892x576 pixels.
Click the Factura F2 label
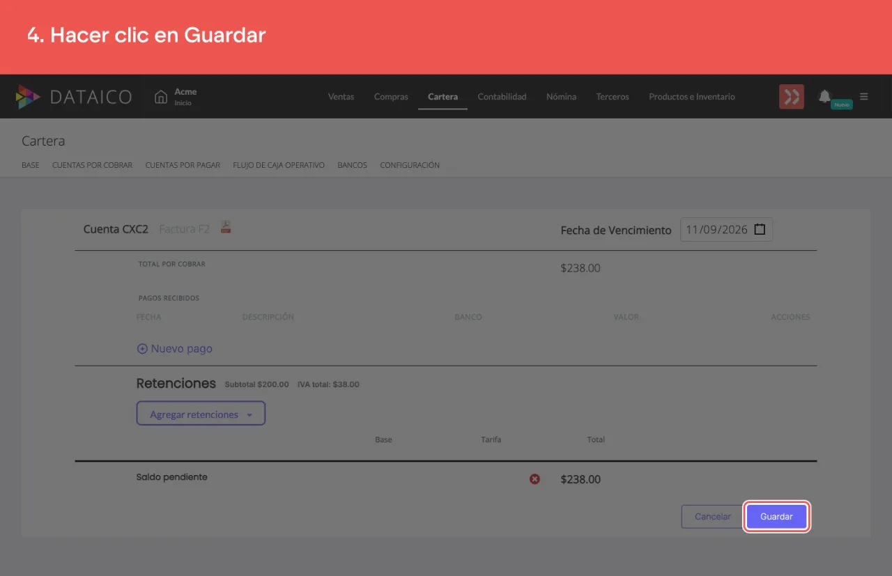[x=184, y=229]
